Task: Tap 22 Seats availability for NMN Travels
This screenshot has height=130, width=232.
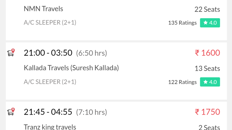Action: (207, 10)
